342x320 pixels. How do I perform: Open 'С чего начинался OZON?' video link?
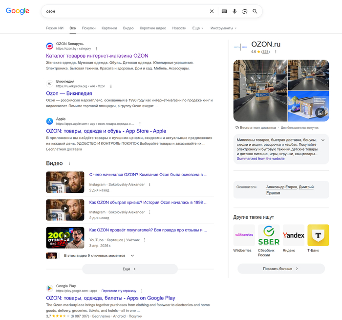click(x=149, y=175)
